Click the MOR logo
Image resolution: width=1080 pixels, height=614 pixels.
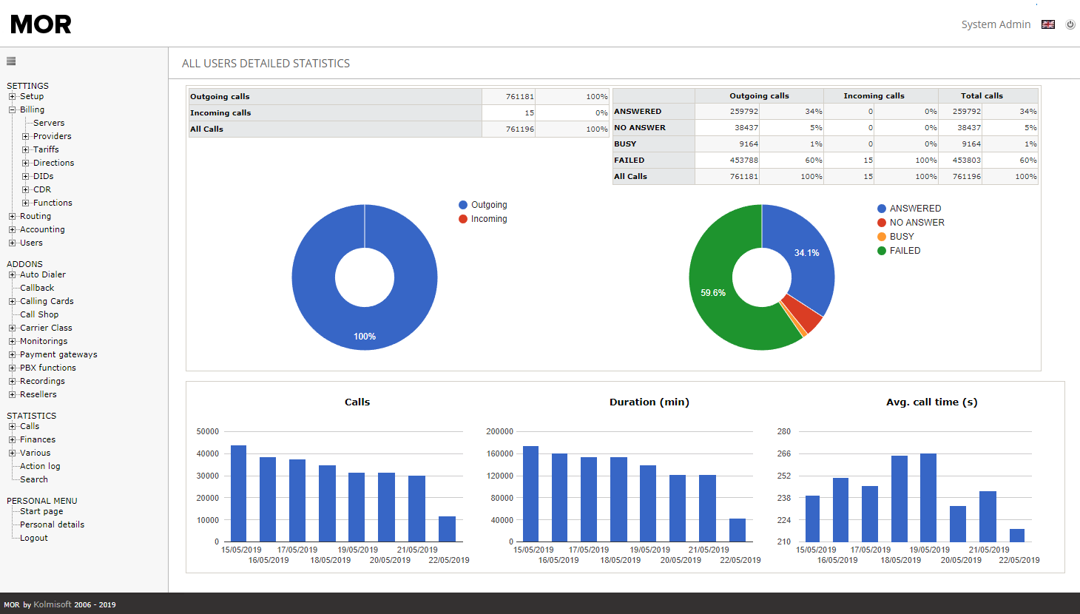click(41, 24)
